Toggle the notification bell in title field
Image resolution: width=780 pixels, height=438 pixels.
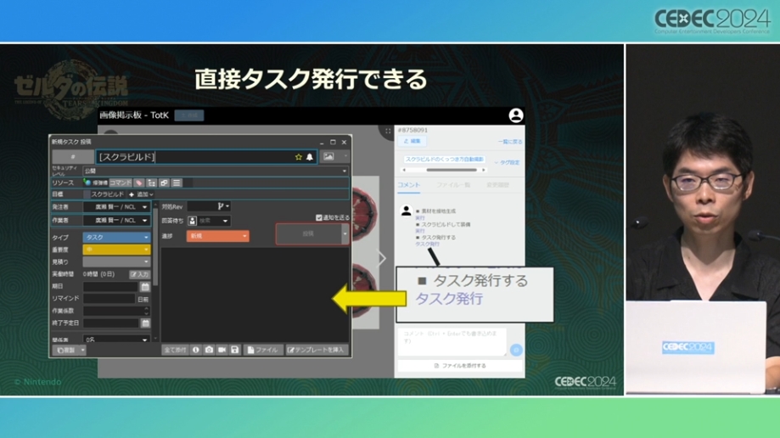point(310,157)
